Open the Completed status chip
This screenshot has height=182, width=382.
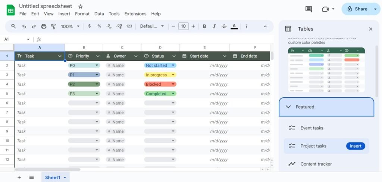(x=160, y=94)
